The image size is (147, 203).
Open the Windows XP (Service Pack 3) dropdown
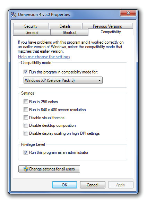[x=63, y=80]
